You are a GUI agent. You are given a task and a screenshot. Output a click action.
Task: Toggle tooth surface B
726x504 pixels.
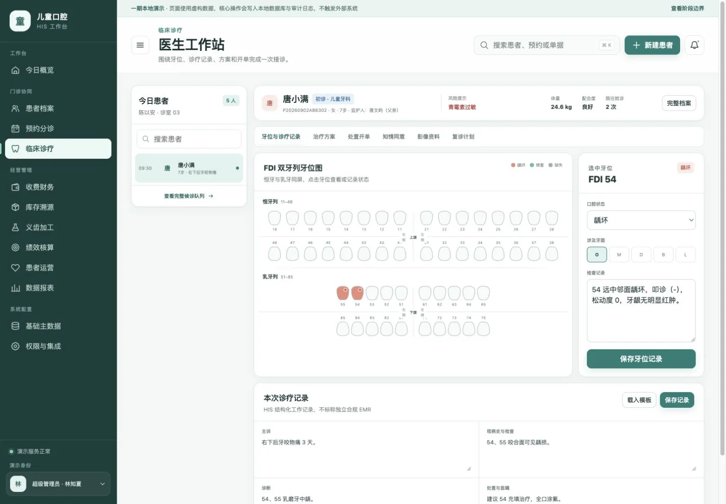[x=663, y=255]
